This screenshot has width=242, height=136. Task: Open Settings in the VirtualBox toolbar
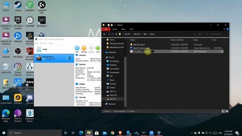pyautogui.click(x=84, y=49)
